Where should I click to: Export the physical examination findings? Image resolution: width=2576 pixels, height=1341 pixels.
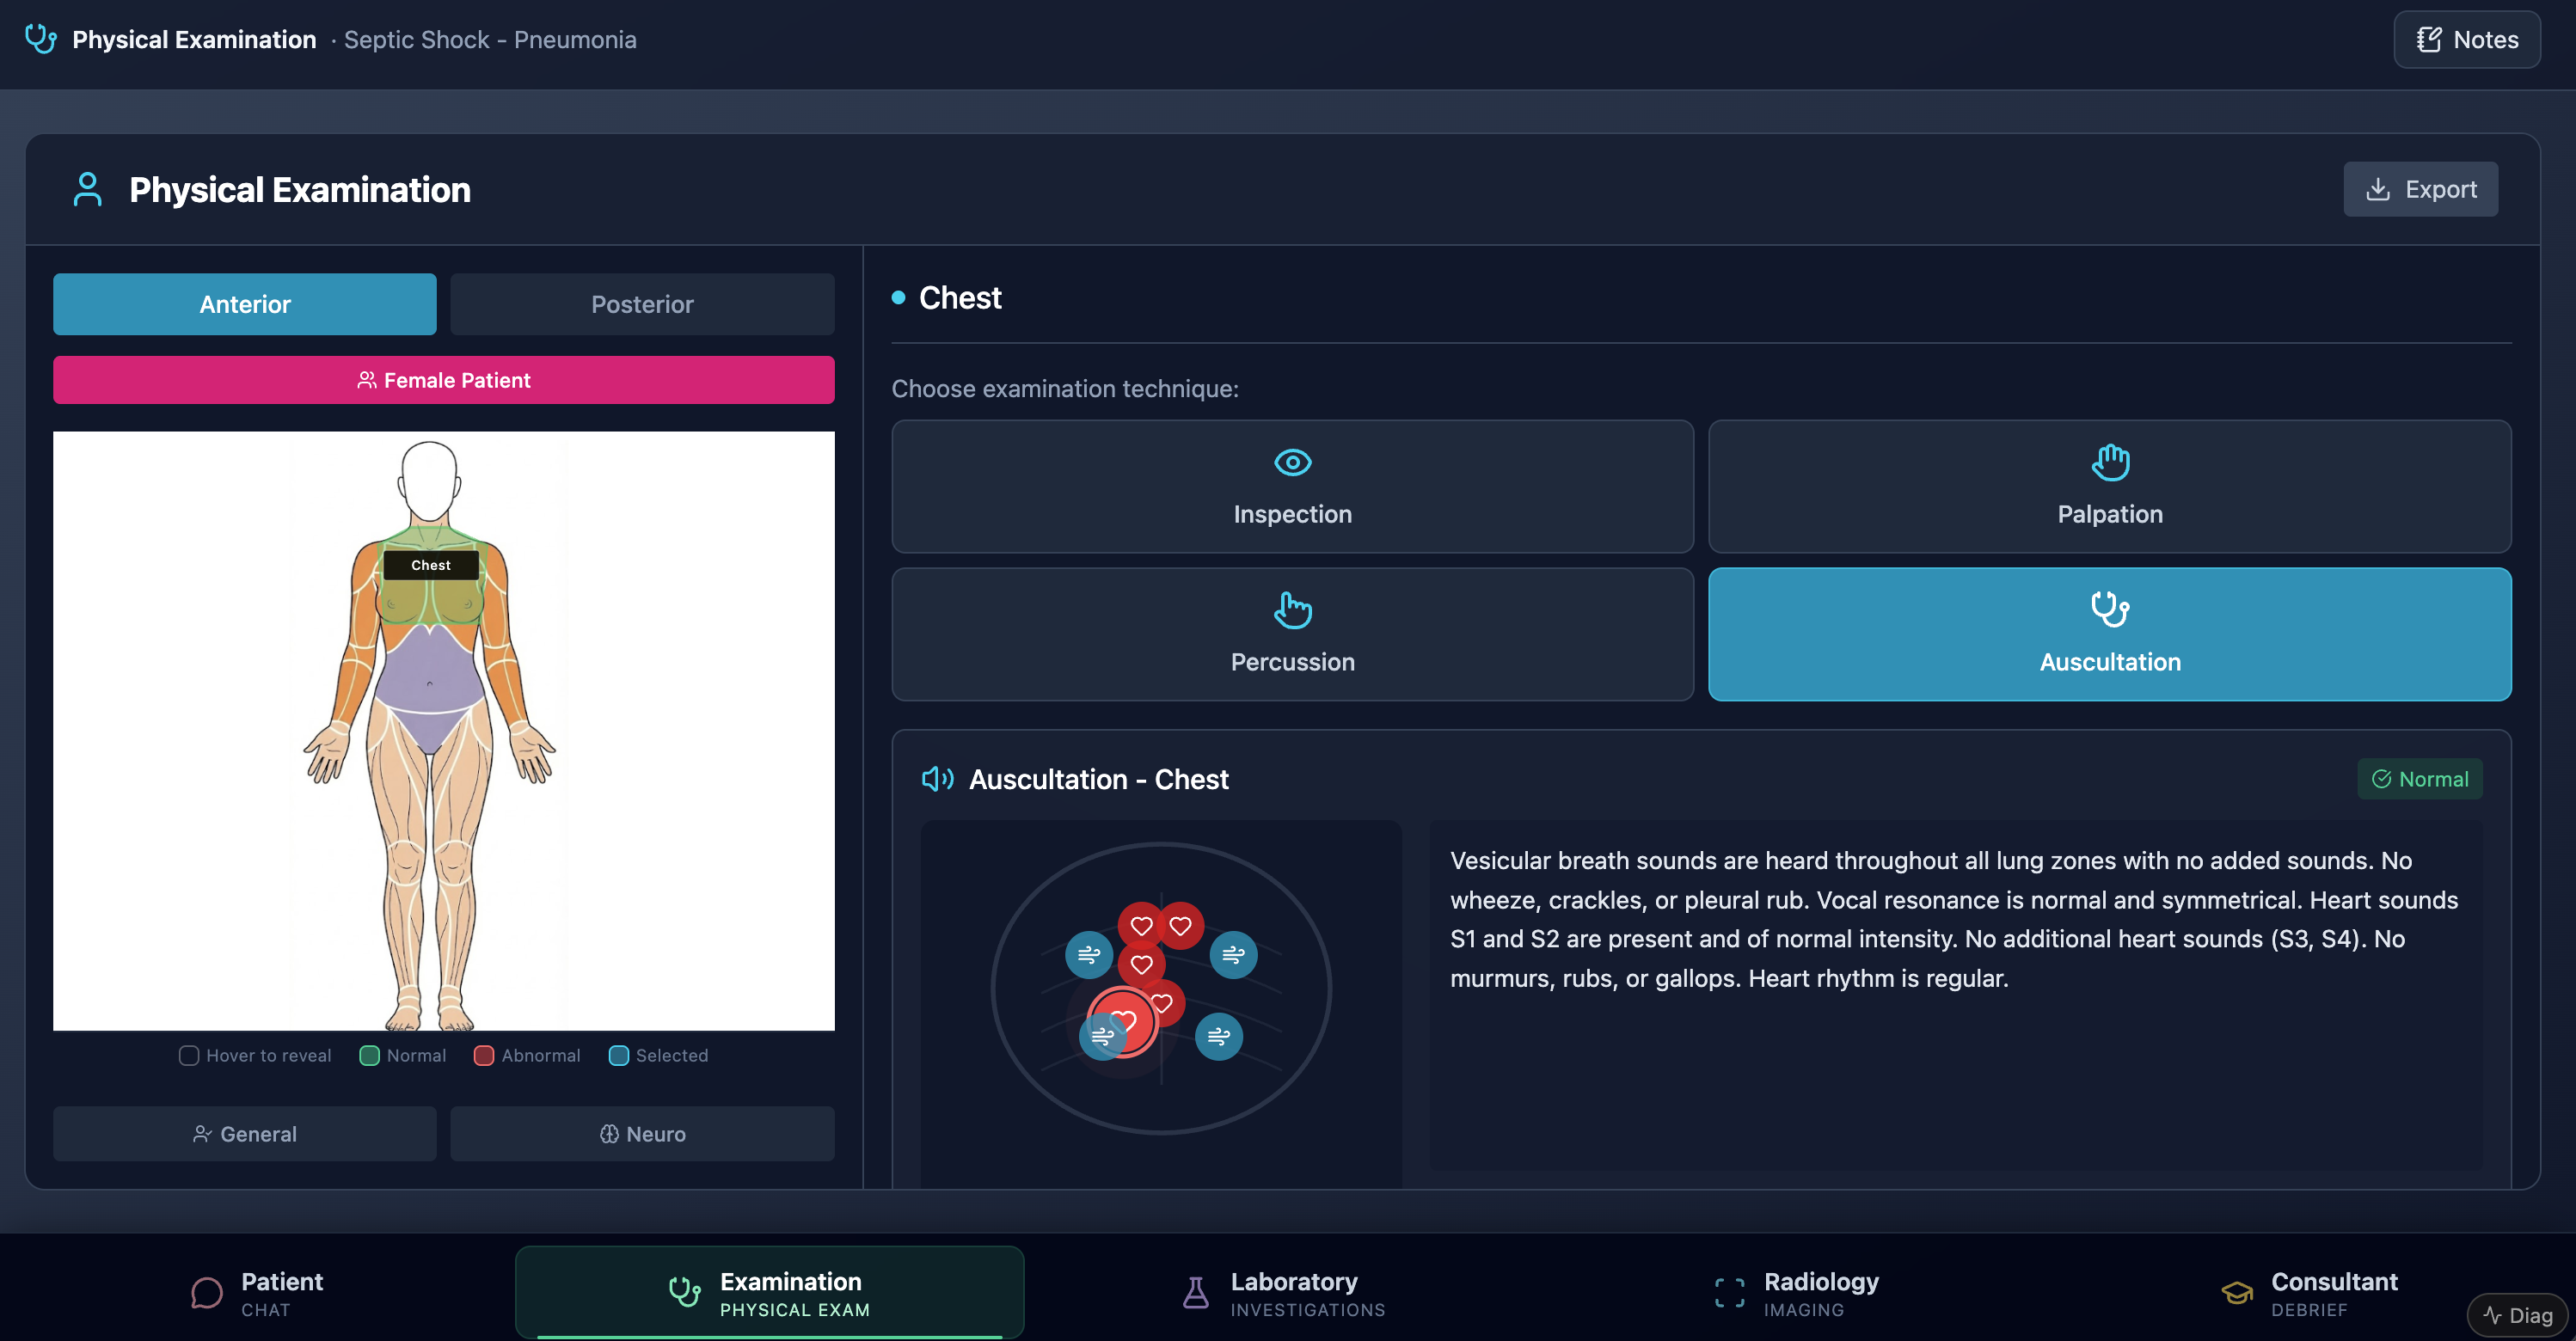tap(2420, 189)
